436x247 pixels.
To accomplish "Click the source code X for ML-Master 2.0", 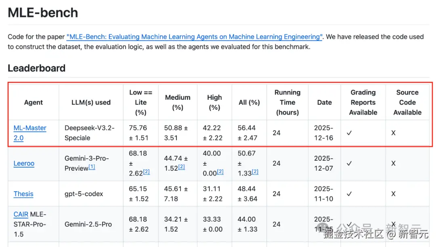I will click(393, 133).
